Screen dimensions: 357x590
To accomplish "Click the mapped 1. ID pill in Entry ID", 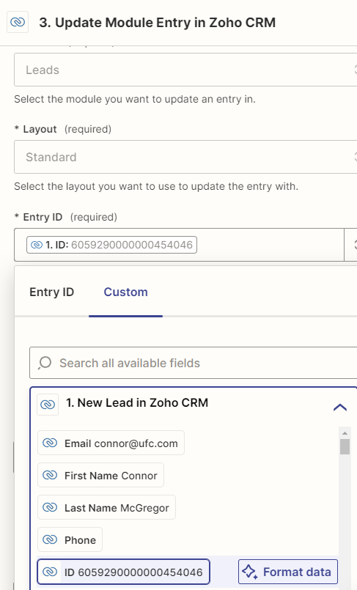I will (x=111, y=245).
